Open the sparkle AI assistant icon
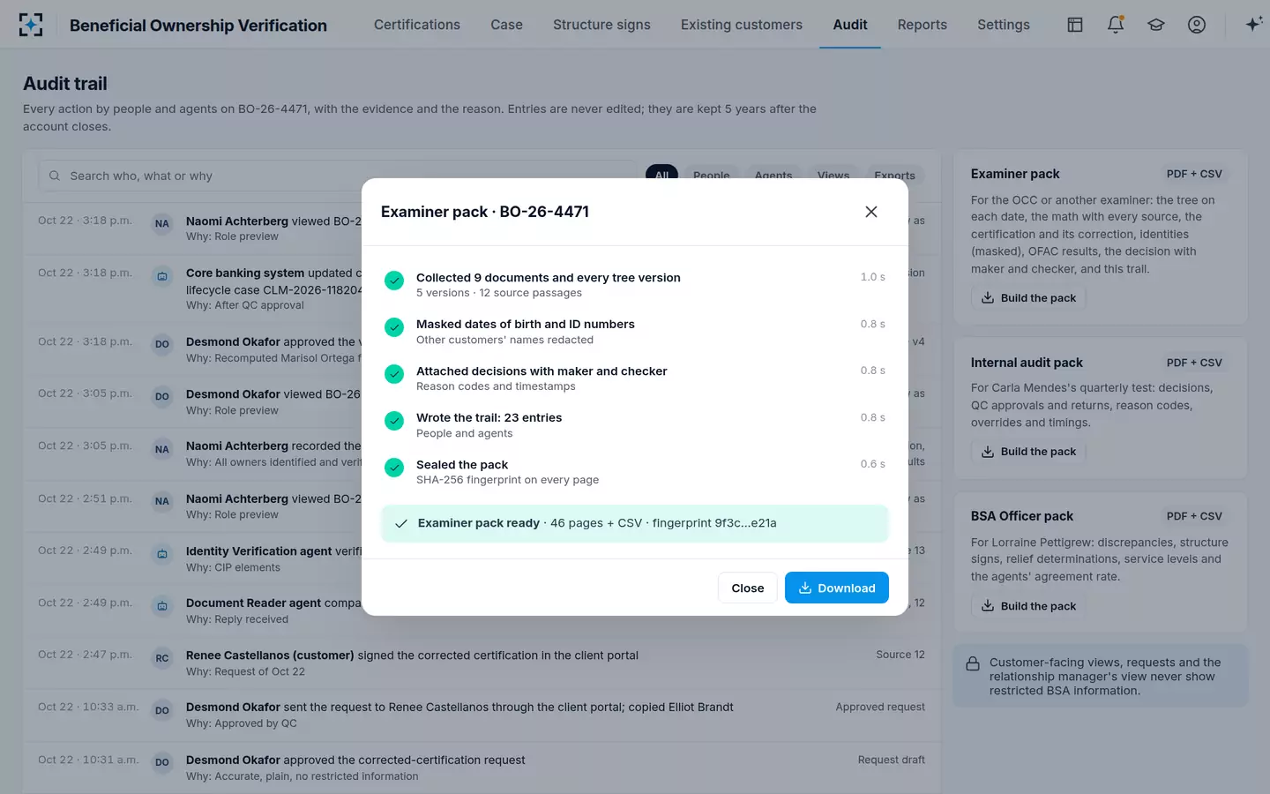 tap(1253, 25)
